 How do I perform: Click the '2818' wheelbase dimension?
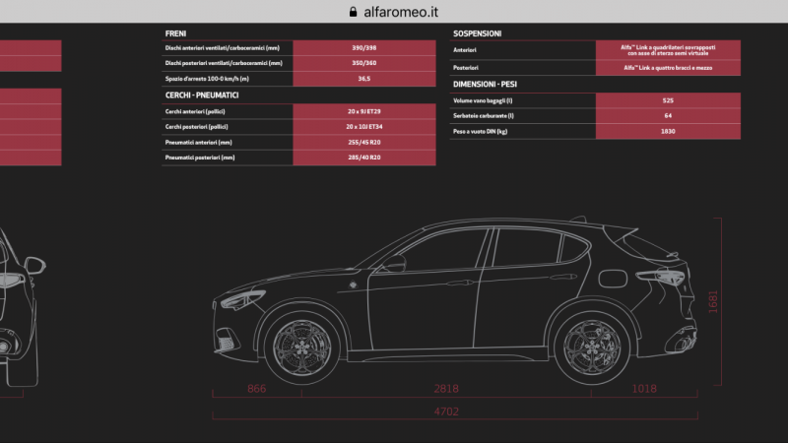click(446, 389)
